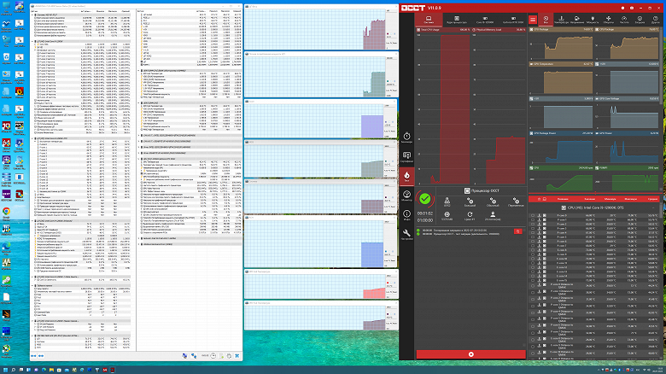Collapse the CPU Intel Core i9-12900K sensor group

653,207
